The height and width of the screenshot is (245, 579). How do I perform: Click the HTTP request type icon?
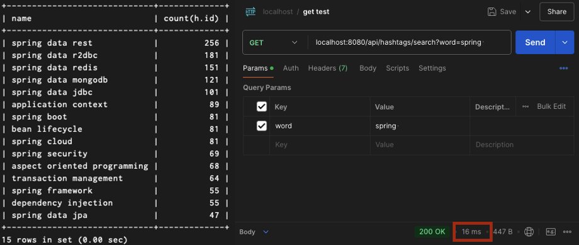coord(250,12)
